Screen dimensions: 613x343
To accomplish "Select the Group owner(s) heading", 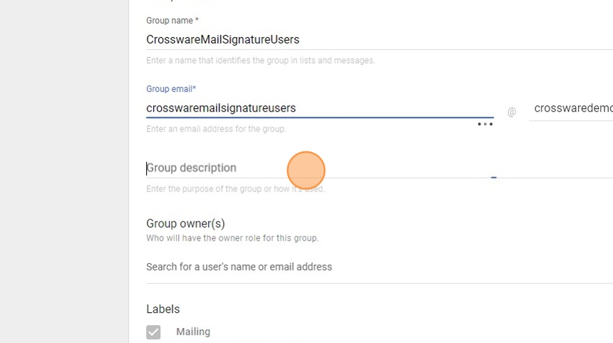I will [x=185, y=223].
